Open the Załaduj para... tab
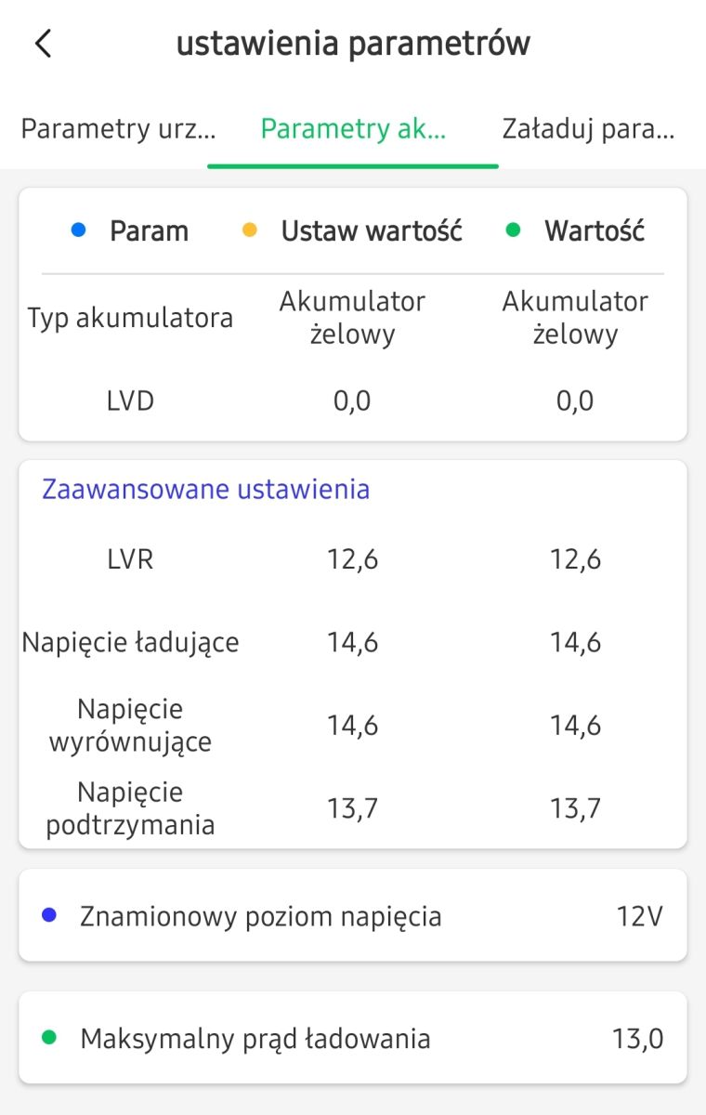The height and width of the screenshot is (1115, 706). click(x=588, y=128)
